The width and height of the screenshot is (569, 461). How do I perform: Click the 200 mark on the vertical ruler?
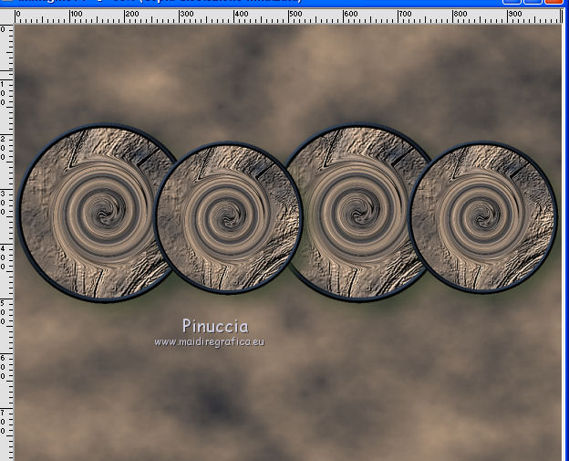(3, 148)
